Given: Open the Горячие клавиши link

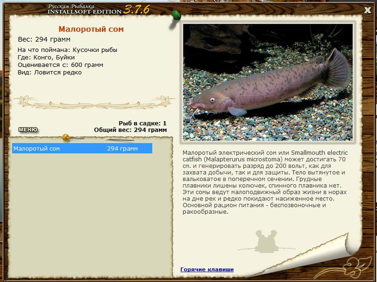Looking at the screenshot, I should pos(207,269).
